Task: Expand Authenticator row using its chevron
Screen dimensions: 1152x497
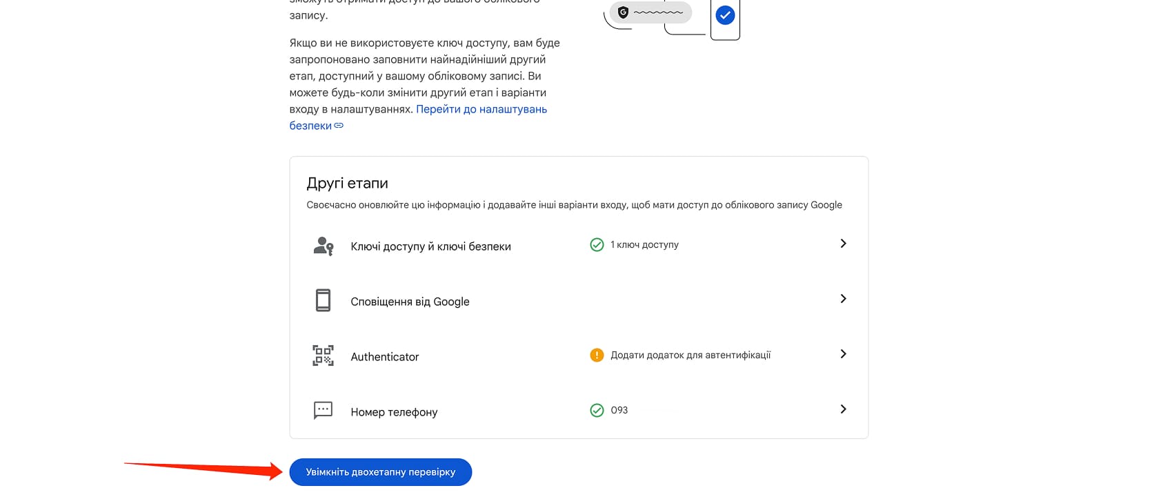Action: tap(843, 354)
